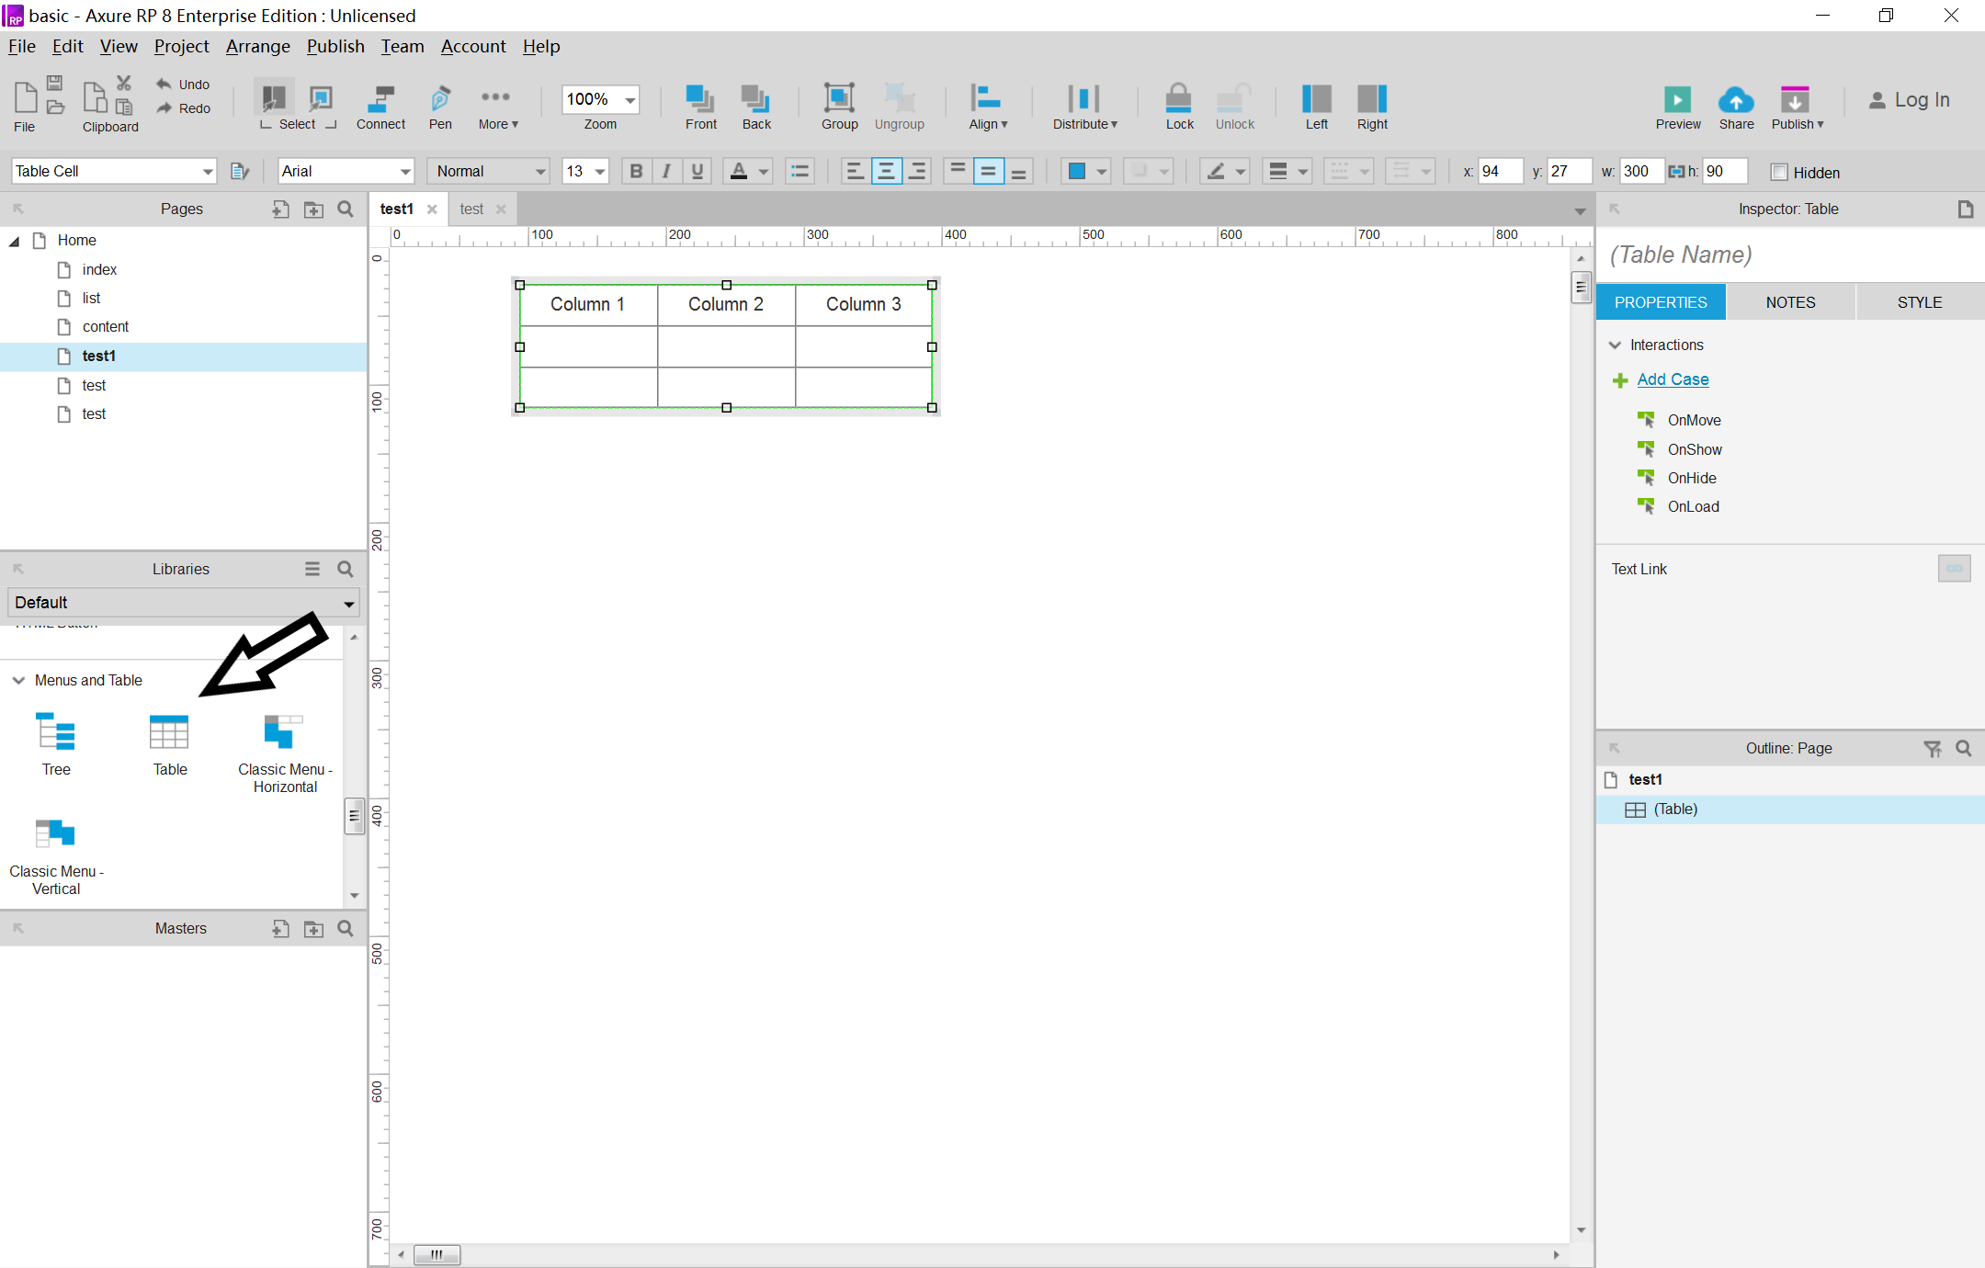Click the blue fill color swatch
The image size is (1985, 1268).
[x=1077, y=171]
